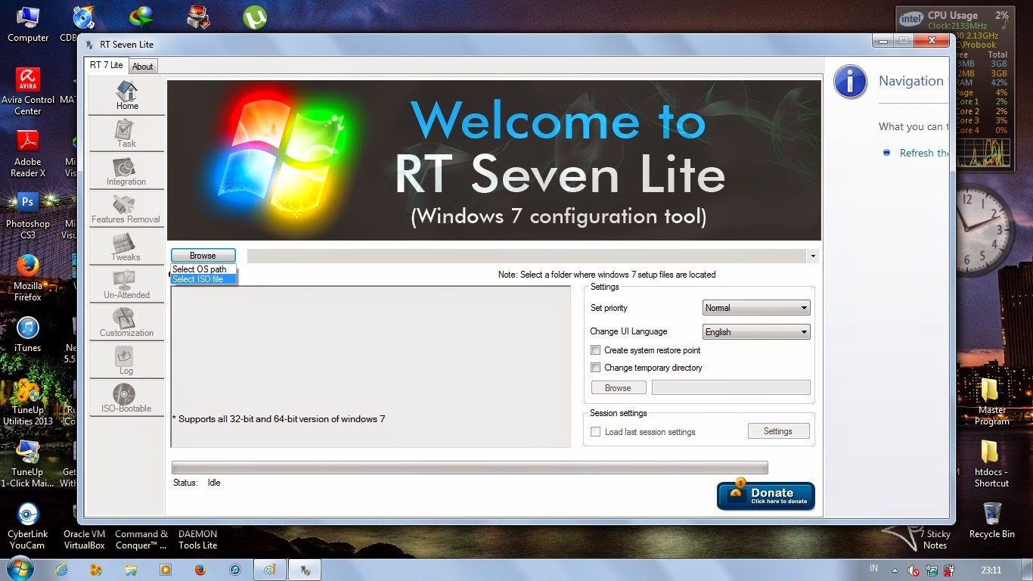This screenshot has height=581, width=1033.
Task: Open the Customization section
Action: click(x=126, y=323)
